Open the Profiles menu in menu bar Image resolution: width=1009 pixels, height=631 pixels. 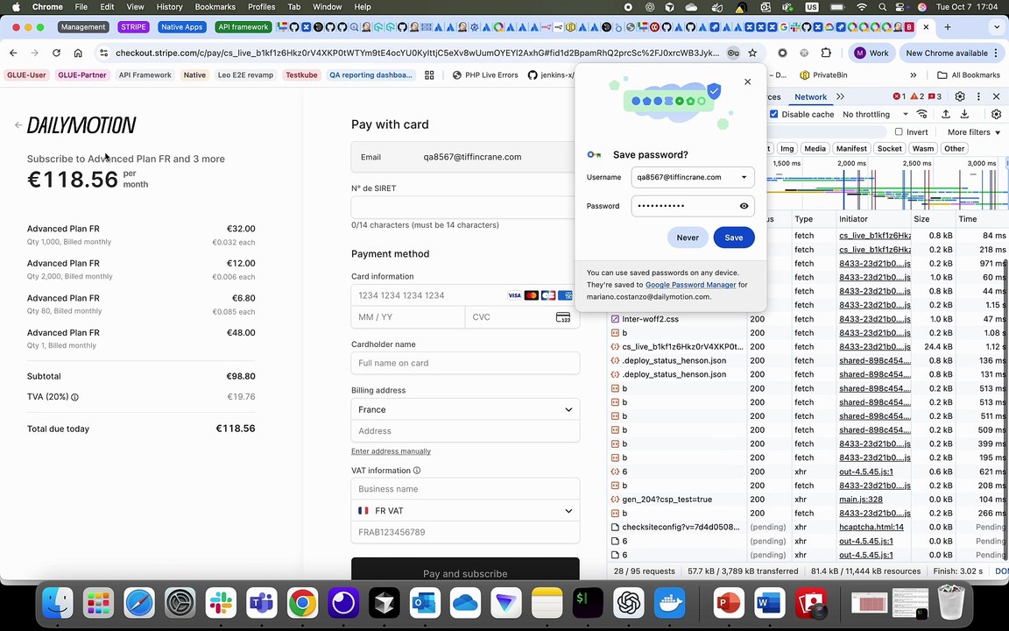click(261, 7)
